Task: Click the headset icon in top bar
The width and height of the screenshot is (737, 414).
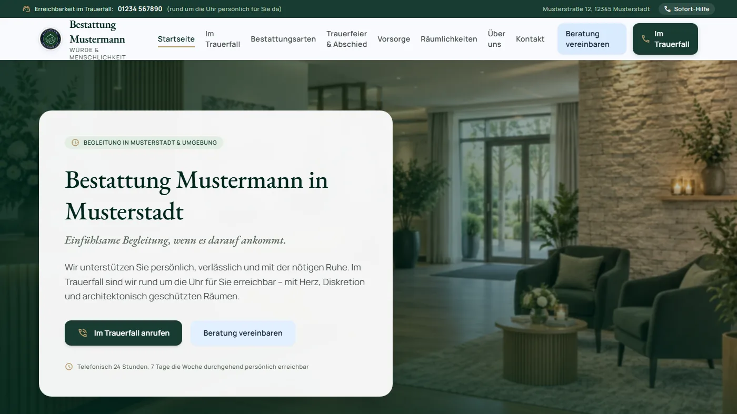Action: (x=26, y=9)
